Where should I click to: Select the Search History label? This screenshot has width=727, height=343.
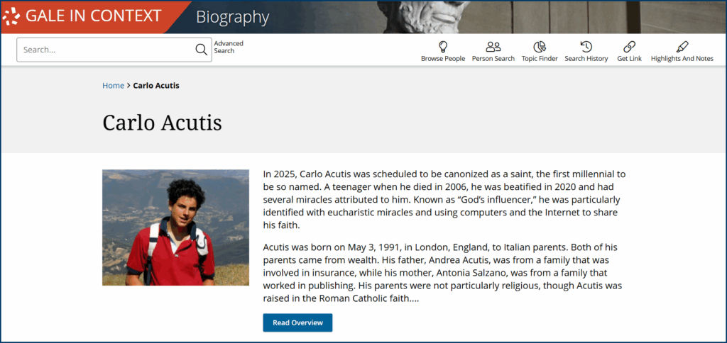586,59
